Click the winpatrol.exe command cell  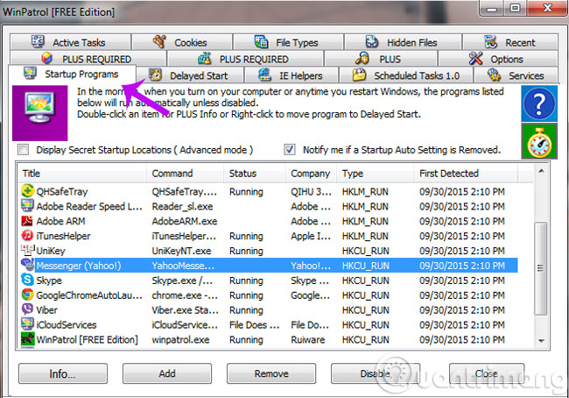coord(180,340)
